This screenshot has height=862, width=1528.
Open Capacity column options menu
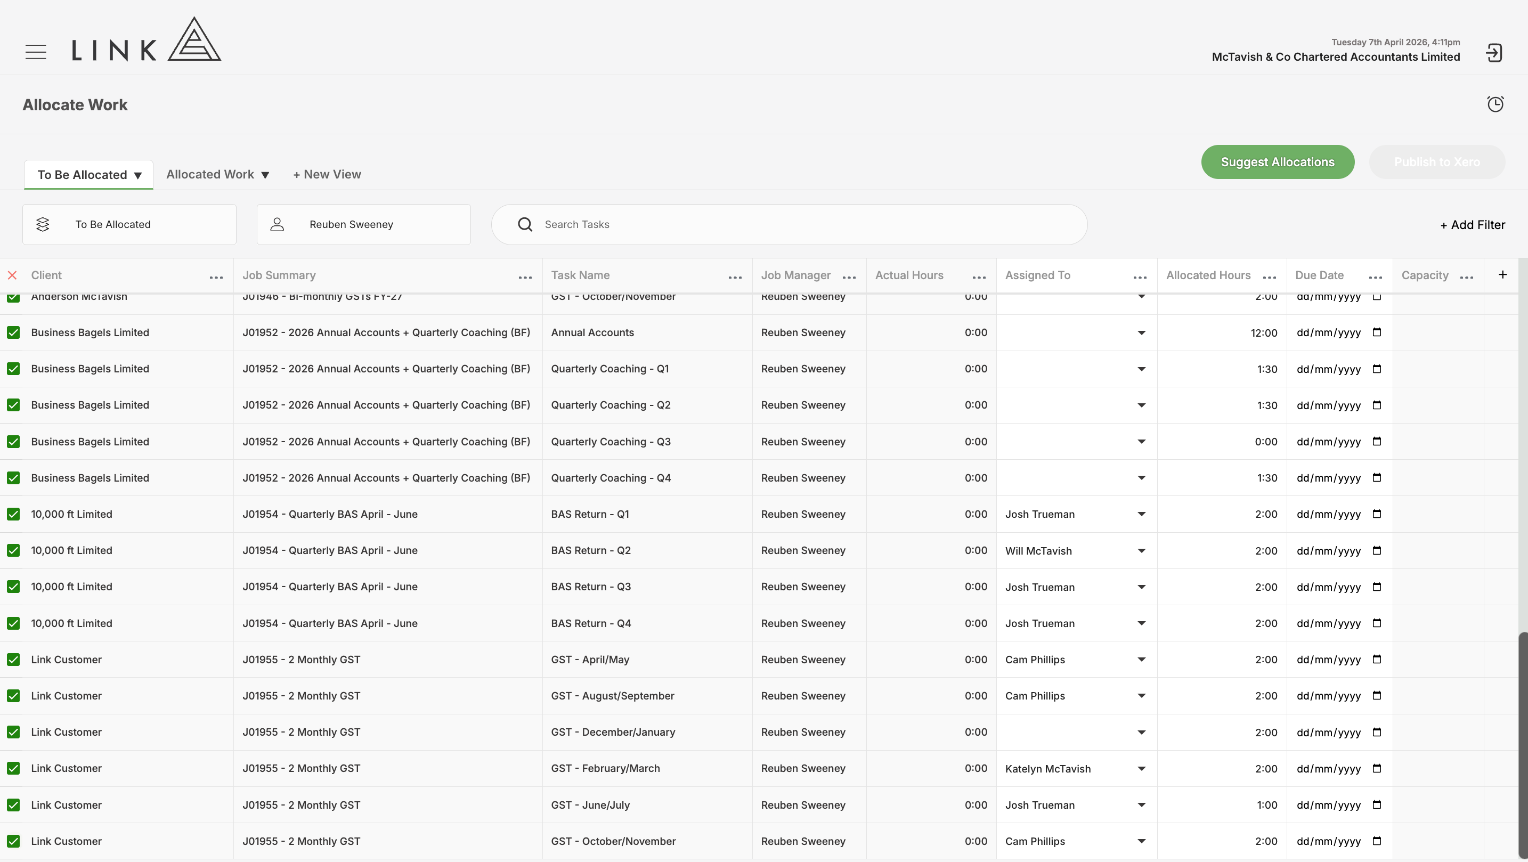pos(1466,277)
